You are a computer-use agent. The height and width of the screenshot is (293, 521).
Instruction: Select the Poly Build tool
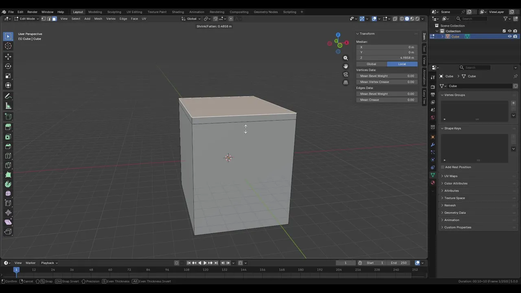pyautogui.click(x=8, y=175)
